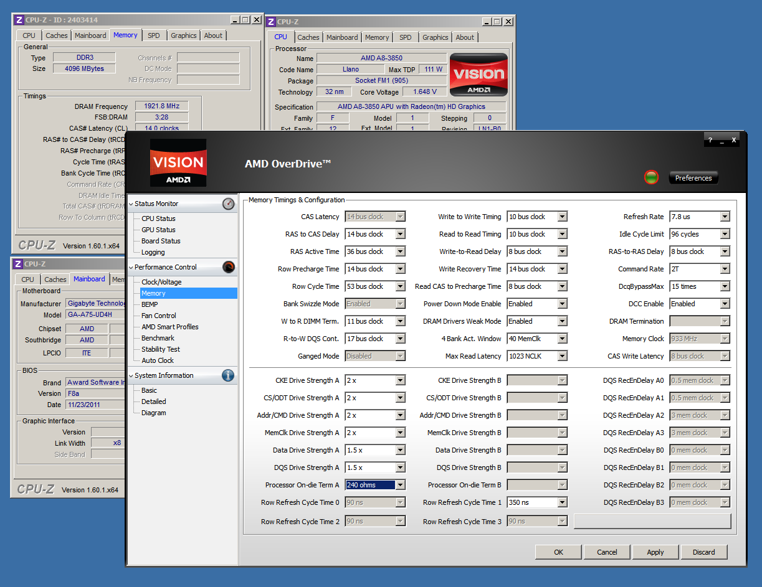Open Stability Test in the sidebar
Screen dimensions: 762x587
(161, 349)
